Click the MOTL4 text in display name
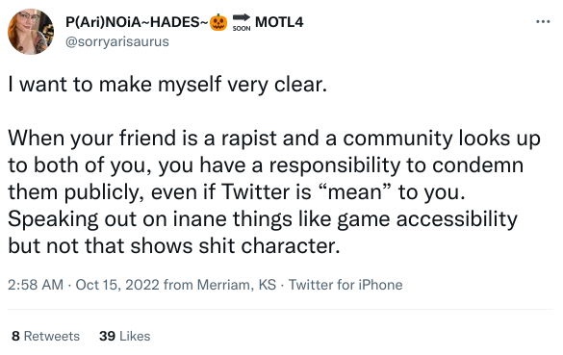 coord(279,22)
